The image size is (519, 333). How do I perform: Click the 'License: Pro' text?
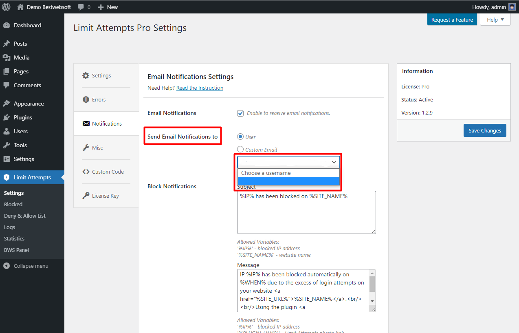(415, 86)
